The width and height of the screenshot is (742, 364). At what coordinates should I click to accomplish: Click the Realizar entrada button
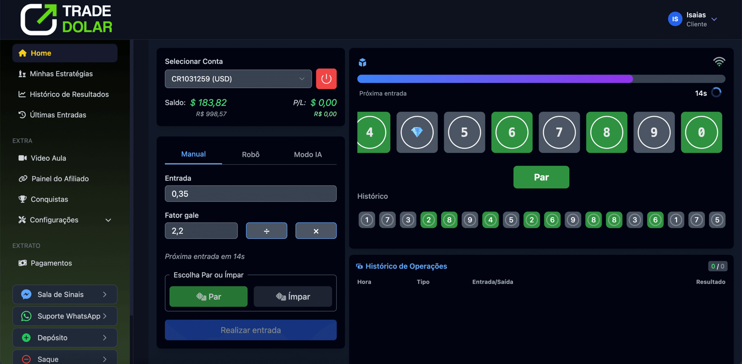coord(250,330)
